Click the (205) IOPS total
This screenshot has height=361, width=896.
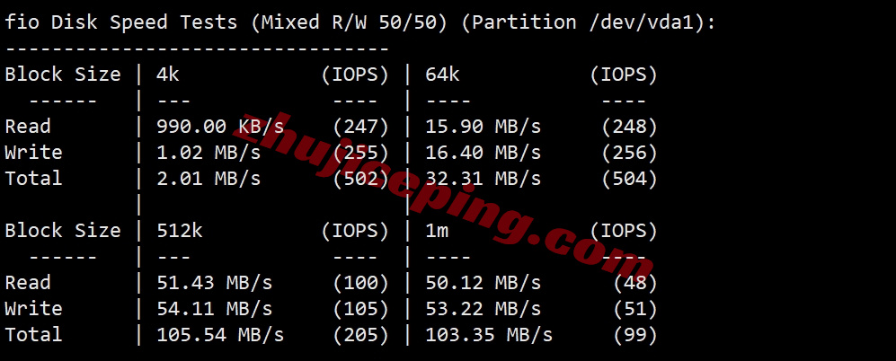(360, 335)
